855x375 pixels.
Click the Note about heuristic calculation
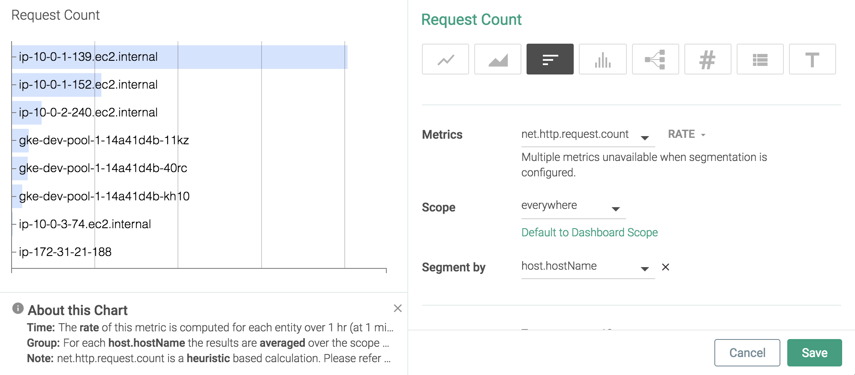click(x=209, y=358)
